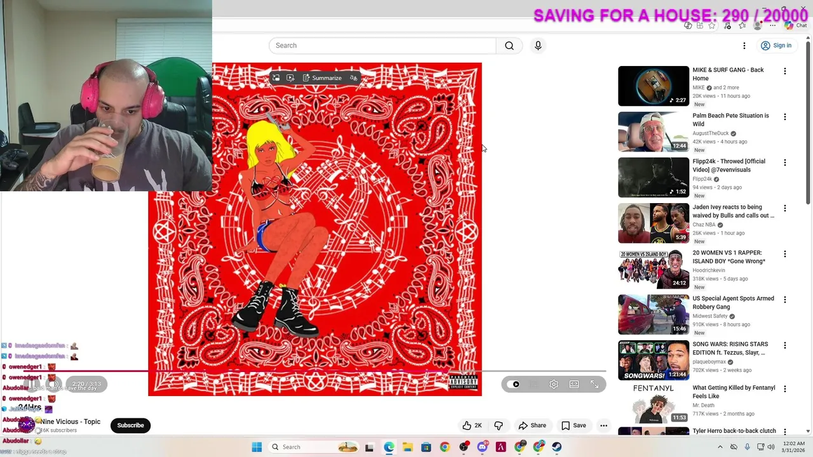
Task: Activate voice search microphone
Action: tap(538, 46)
